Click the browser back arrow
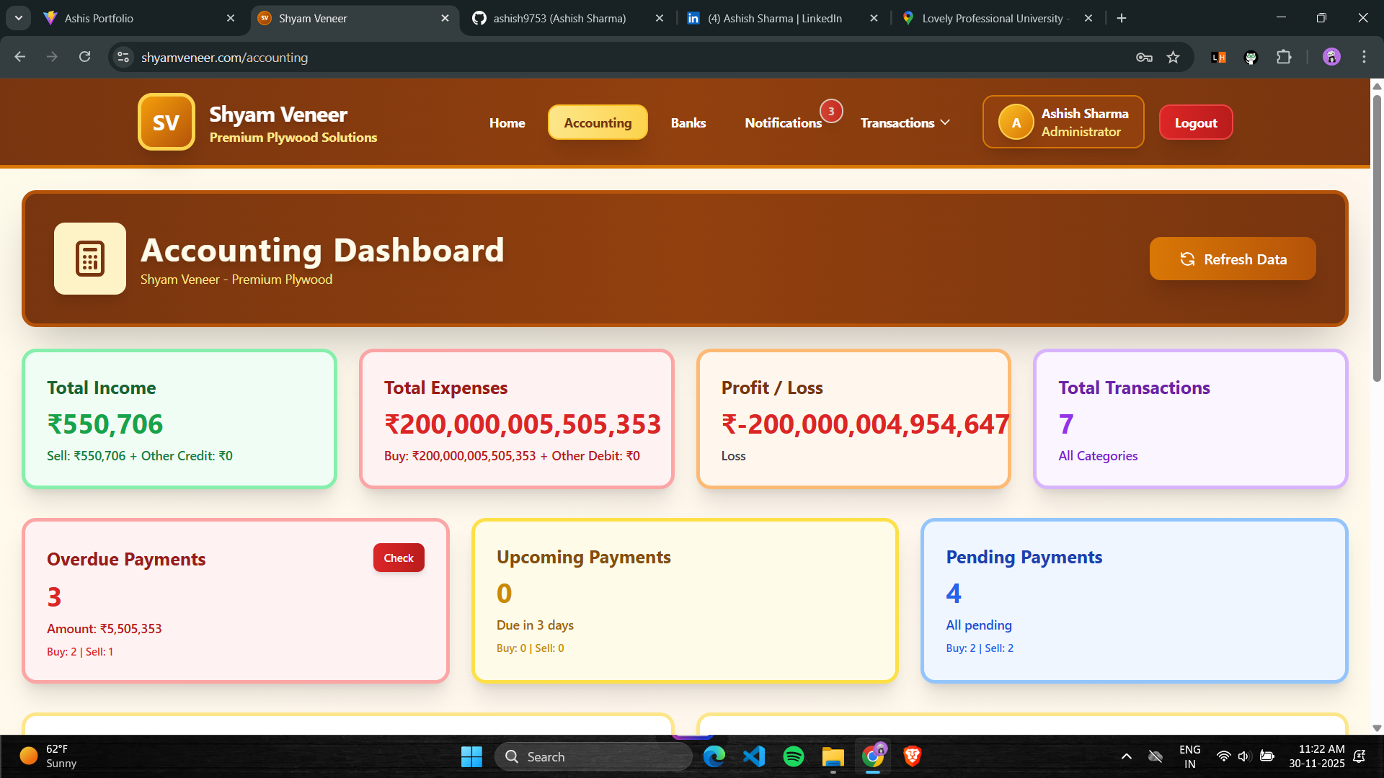The image size is (1384, 778). (x=20, y=57)
